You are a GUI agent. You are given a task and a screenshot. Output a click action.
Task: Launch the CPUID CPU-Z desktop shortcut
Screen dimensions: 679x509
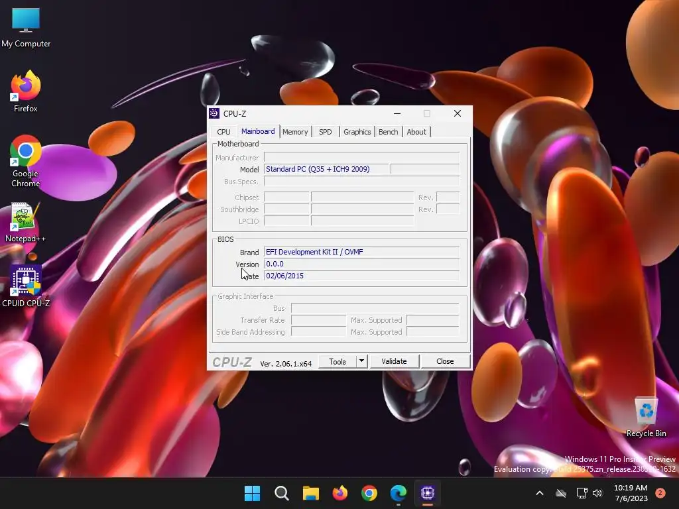coord(26,286)
